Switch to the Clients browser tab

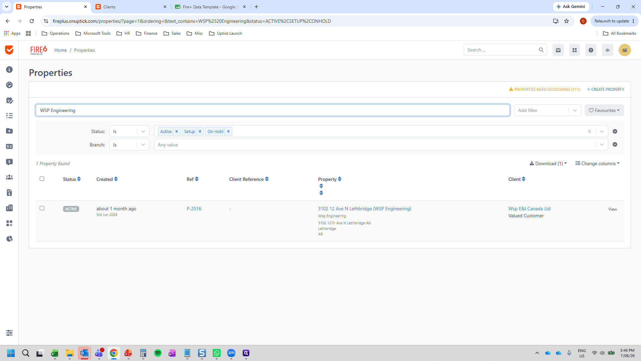pos(131,7)
